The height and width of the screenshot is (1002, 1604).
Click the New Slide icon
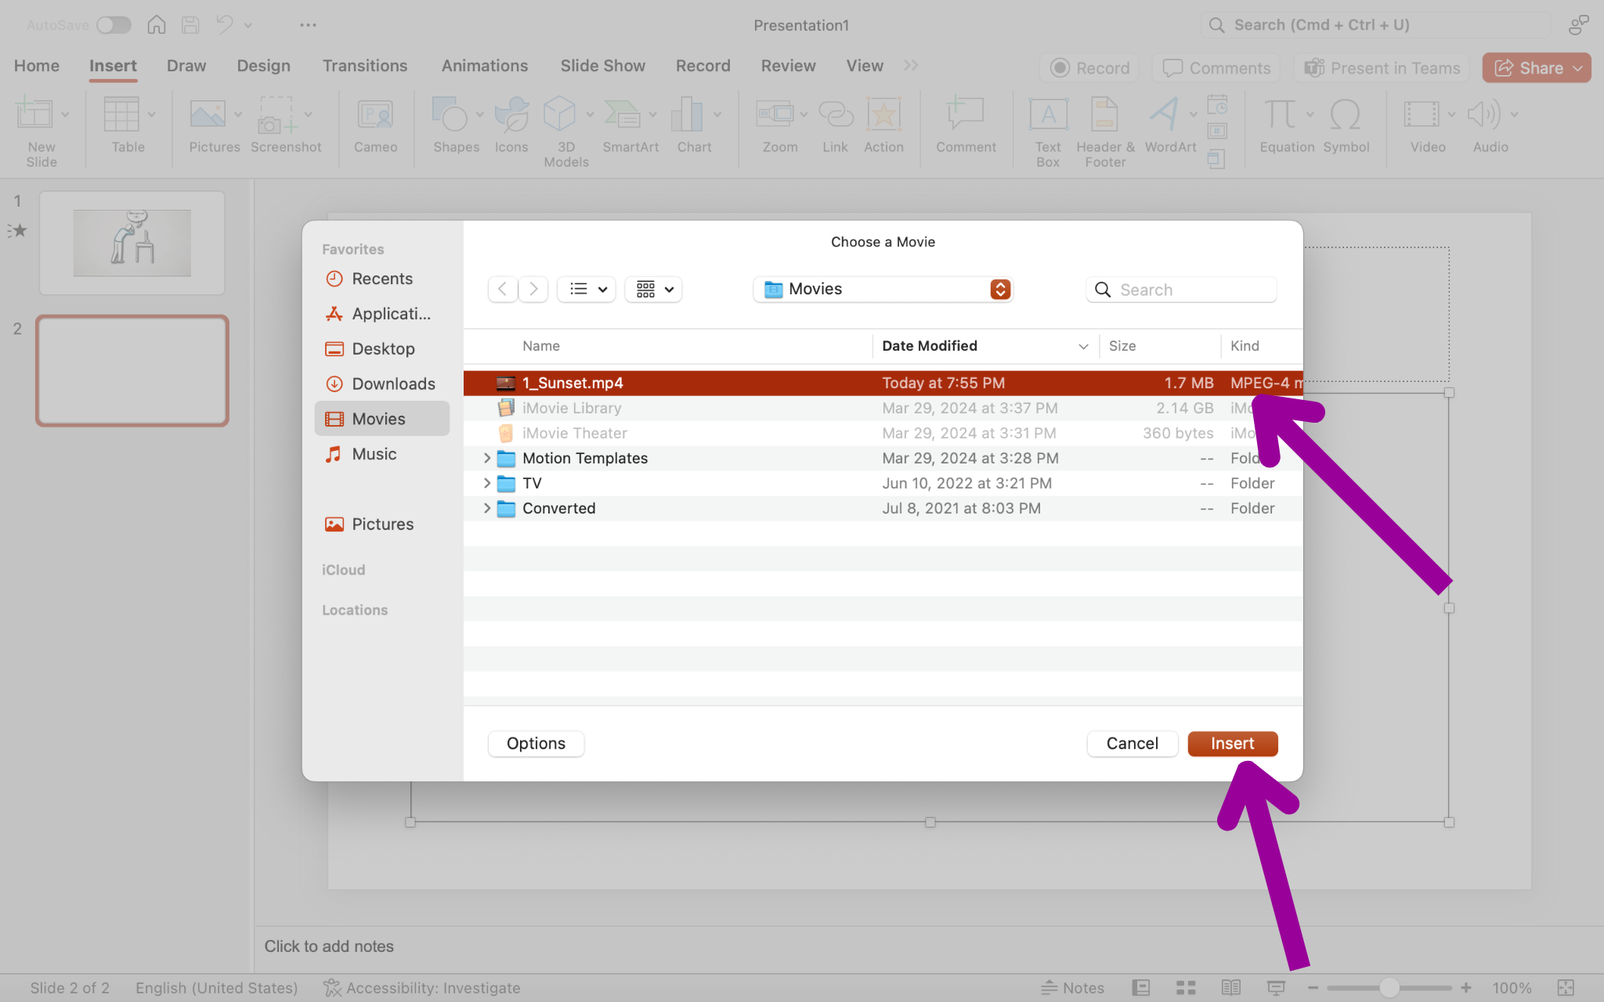point(34,115)
